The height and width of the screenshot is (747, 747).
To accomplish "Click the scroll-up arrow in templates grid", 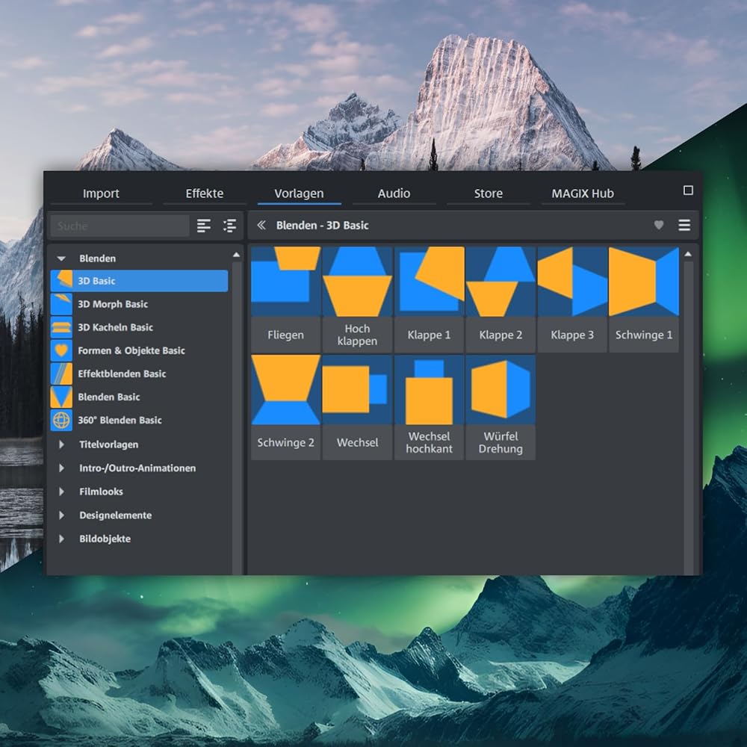I will 688,255.
